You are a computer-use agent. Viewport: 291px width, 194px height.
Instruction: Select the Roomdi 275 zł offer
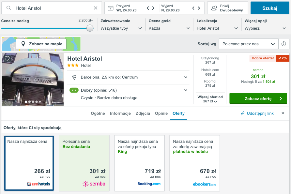[x=210, y=83]
